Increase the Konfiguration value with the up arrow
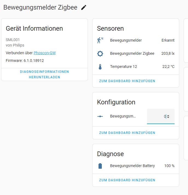The width and height of the screenshot is (188, 195). click(x=168, y=115)
